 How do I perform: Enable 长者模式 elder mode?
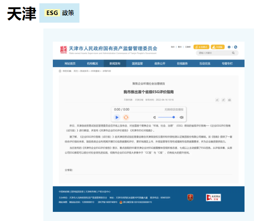pyautogui.click(x=202, y=47)
